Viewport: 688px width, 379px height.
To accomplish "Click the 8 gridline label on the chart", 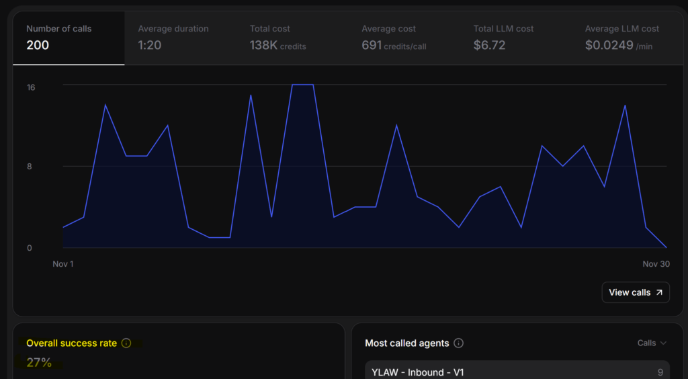I will tap(30, 167).
